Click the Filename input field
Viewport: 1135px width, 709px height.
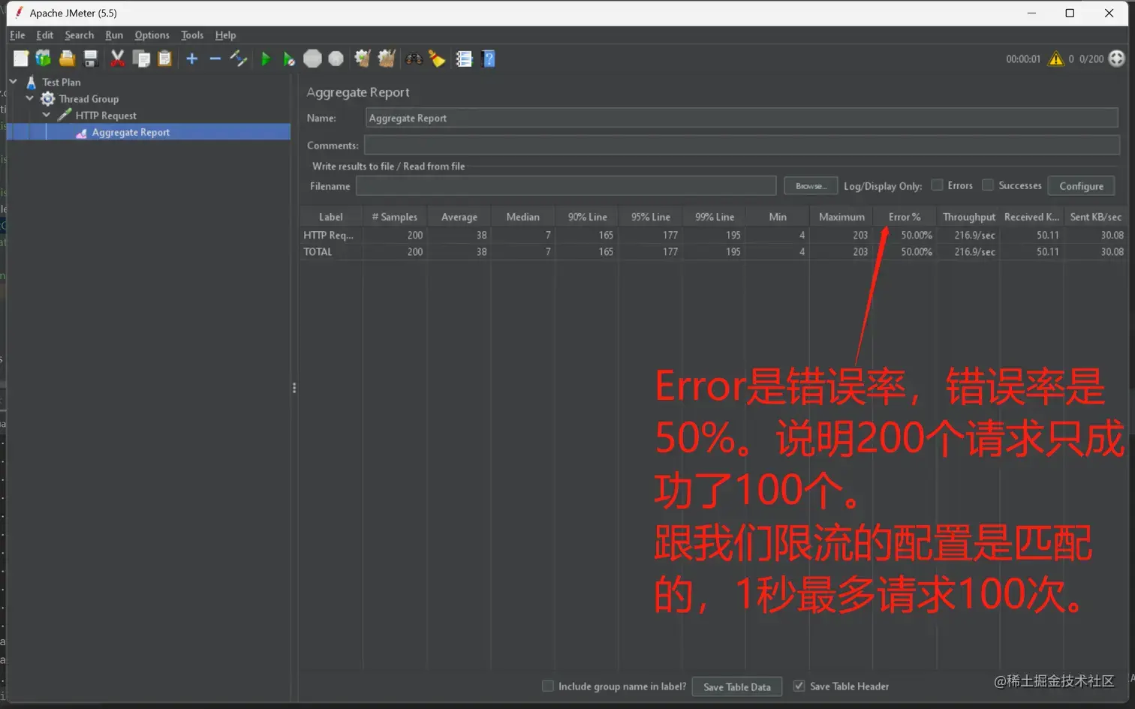pyautogui.click(x=566, y=186)
